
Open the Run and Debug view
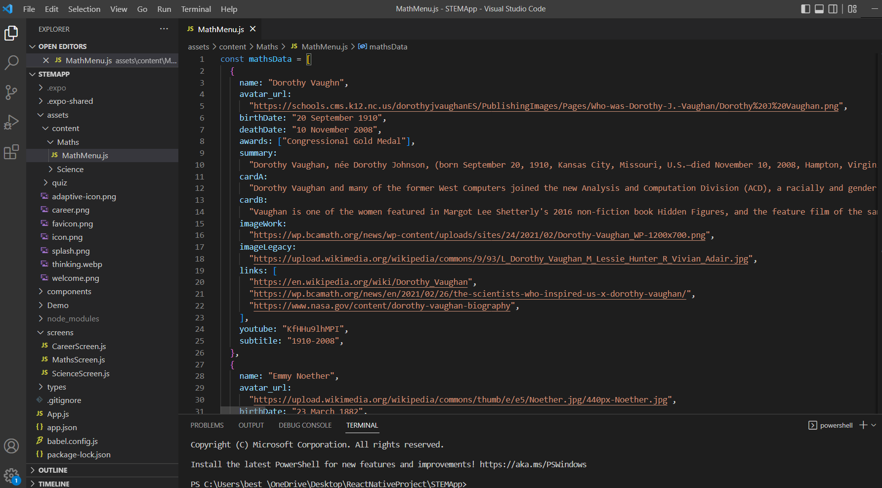[x=11, y=122]
